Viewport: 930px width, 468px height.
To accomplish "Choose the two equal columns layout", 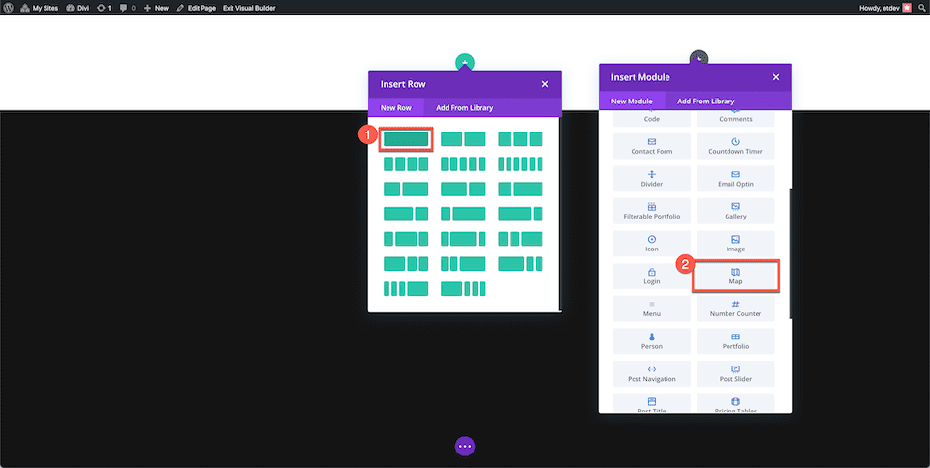I will tap(463, 139).
